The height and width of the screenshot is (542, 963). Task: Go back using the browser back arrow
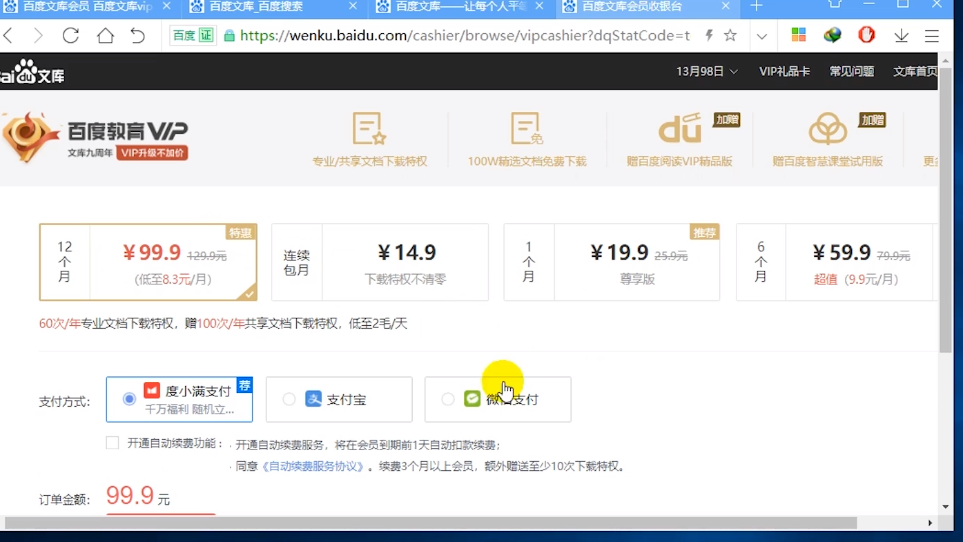pos(8,36)
